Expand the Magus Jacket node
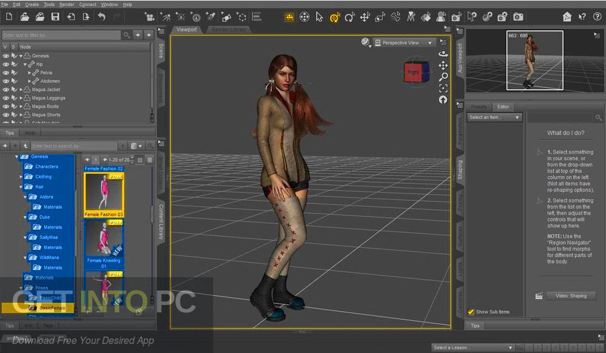606x353 pixels. [x=21, y=90]
